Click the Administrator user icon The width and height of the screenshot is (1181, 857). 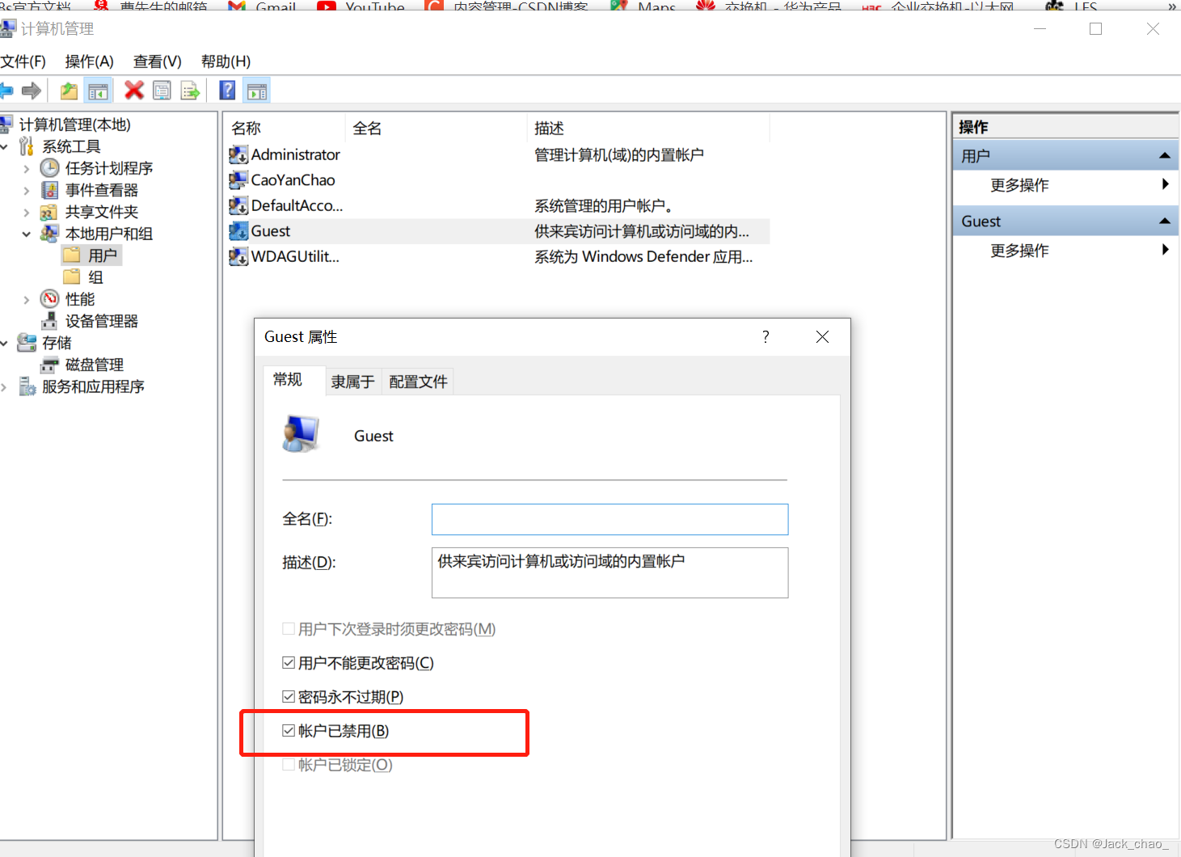tap(238, 154)
